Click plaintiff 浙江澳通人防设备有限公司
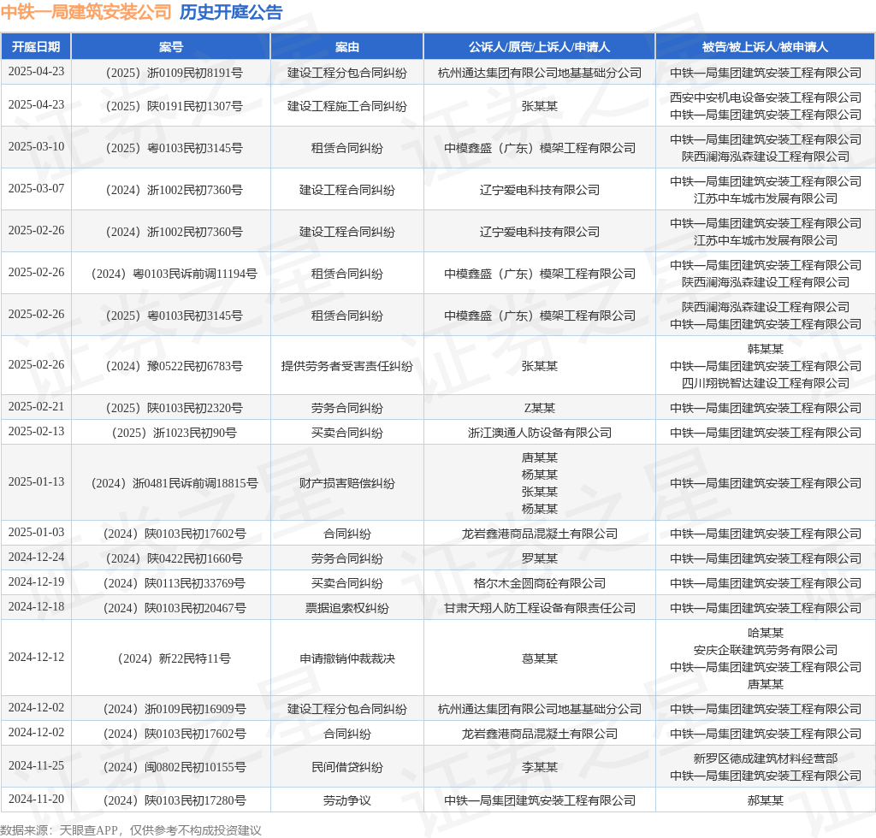876x838 pixels. 539,433
